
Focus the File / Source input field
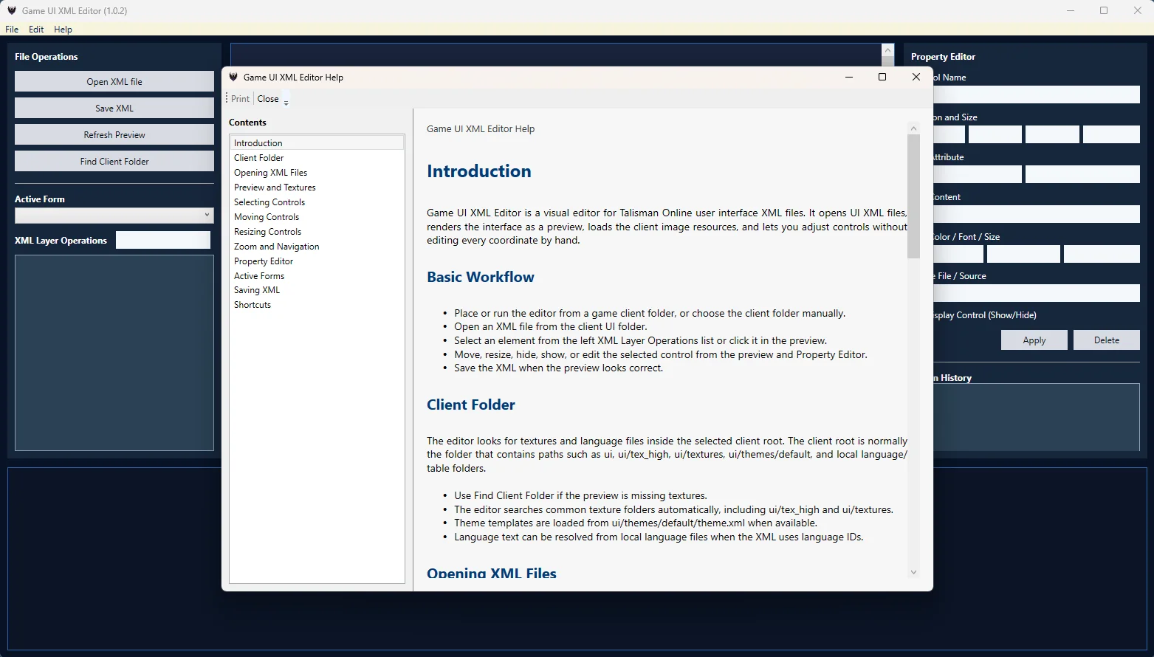click(x=1037, y=293)
